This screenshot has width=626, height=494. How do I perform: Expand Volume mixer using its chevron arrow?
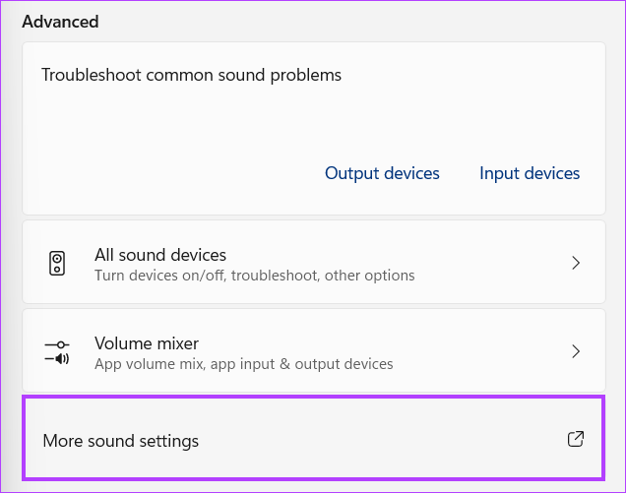click(576, 351)
